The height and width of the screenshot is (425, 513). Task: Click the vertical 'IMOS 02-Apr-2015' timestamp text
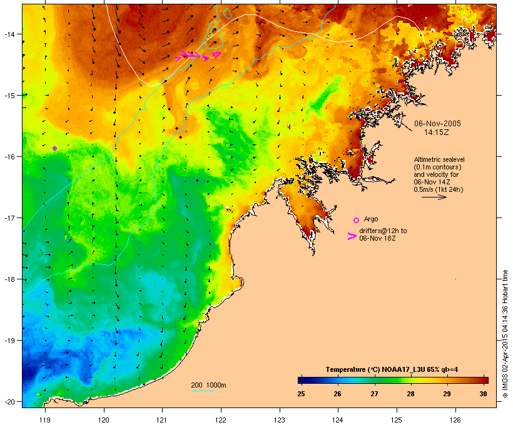point(505,334)
